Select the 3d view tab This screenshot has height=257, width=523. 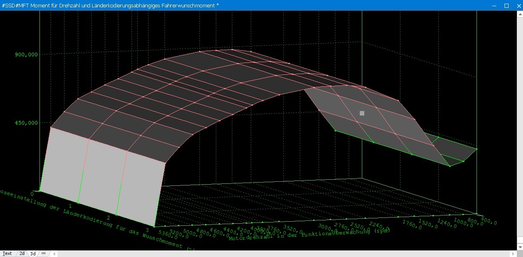33,254
